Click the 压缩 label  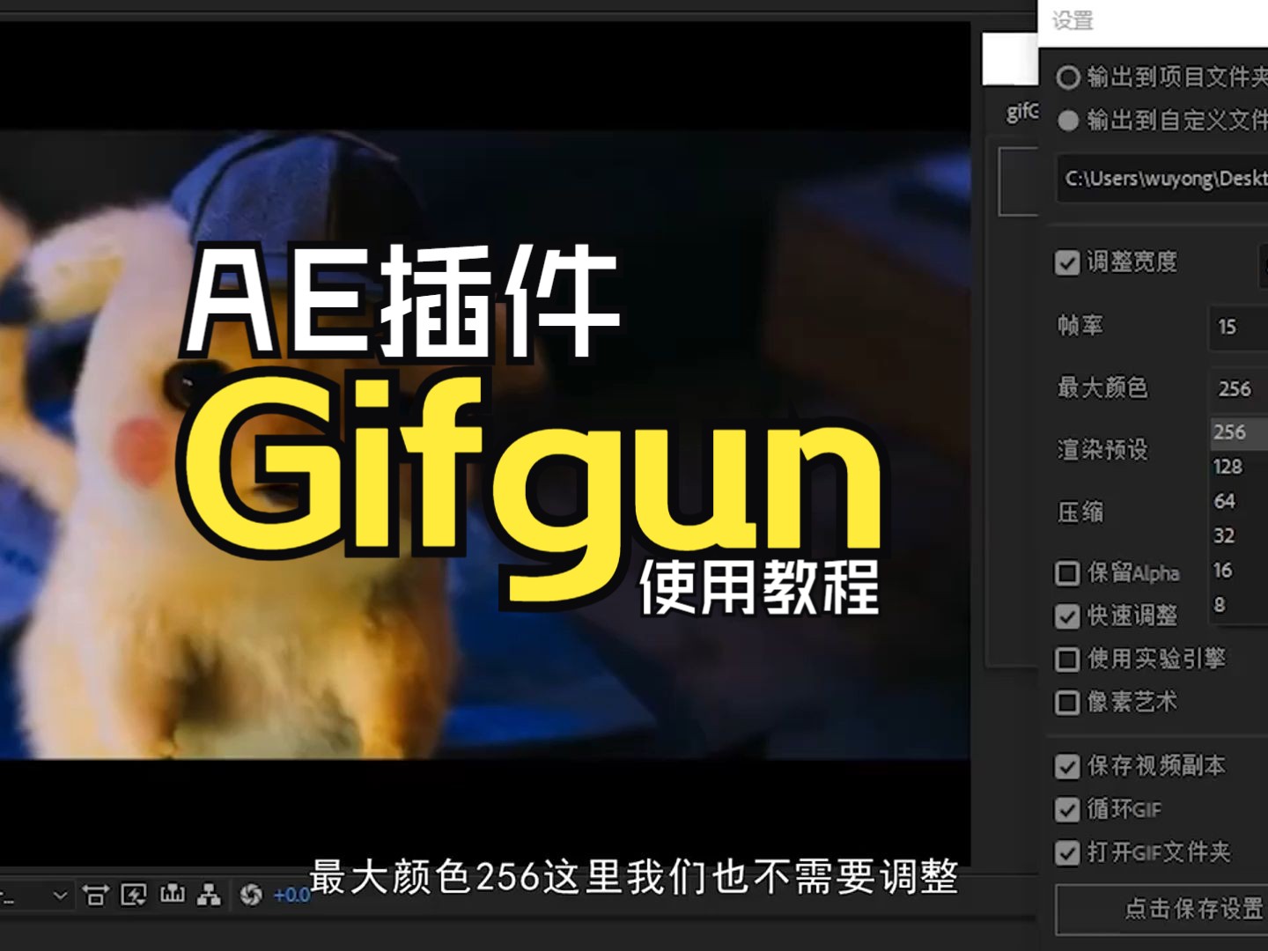pos(1080,512)
